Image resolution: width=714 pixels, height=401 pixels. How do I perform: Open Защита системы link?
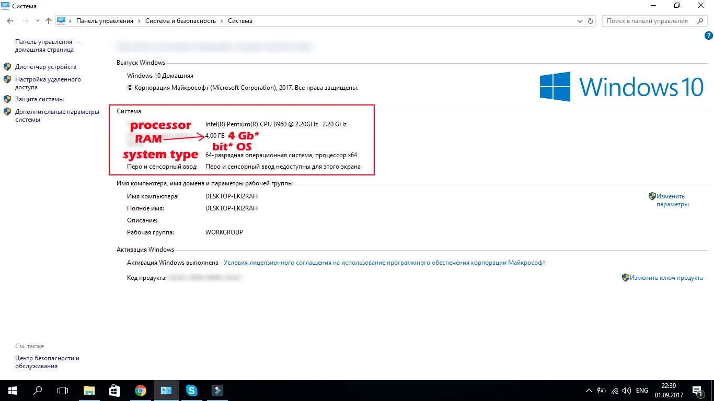[39, 99]
